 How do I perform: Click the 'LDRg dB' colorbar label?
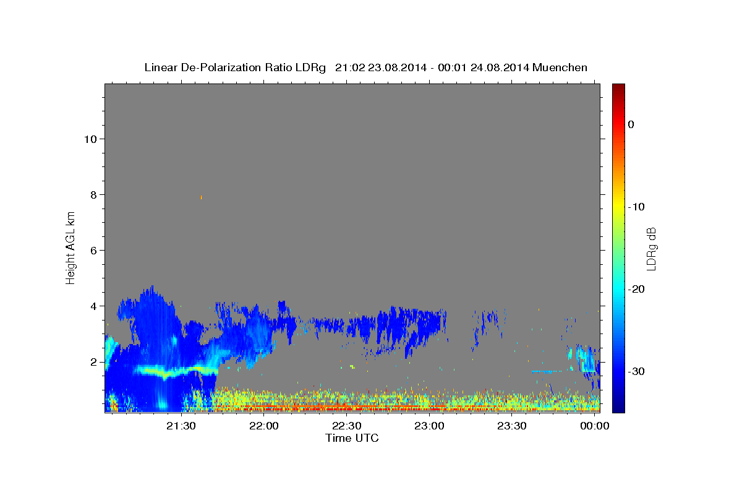651,249
